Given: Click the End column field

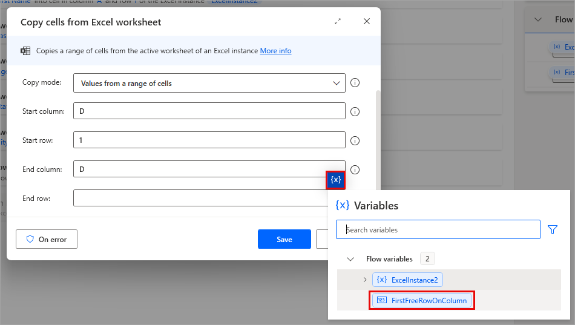Looking at the screenshot, I should tap(209, 169).
